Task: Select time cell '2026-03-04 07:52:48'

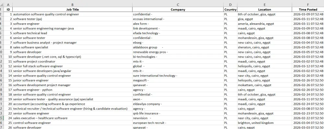Action: coord(308,43)
